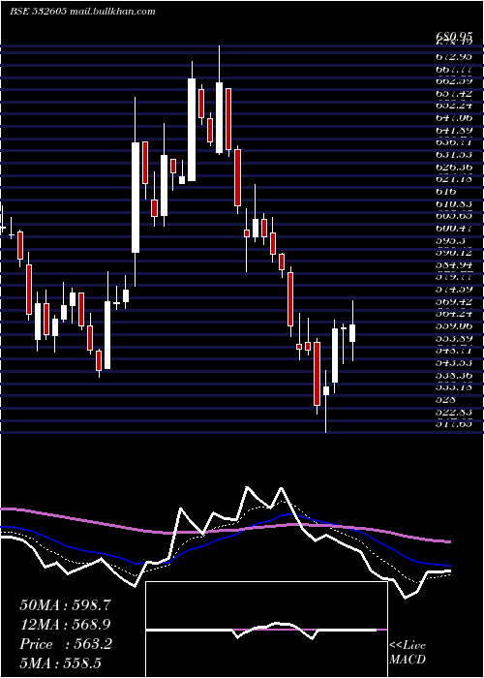Click the 616 price axis label
Viewport: 484px width, 678px height.
click(446, 192)
